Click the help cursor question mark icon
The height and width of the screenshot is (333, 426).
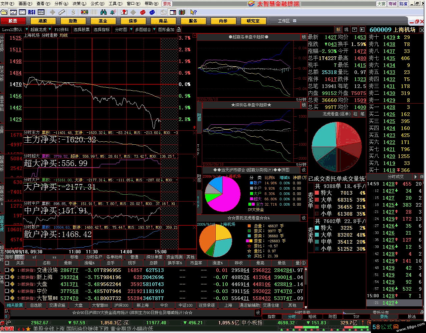coord(193,12)
